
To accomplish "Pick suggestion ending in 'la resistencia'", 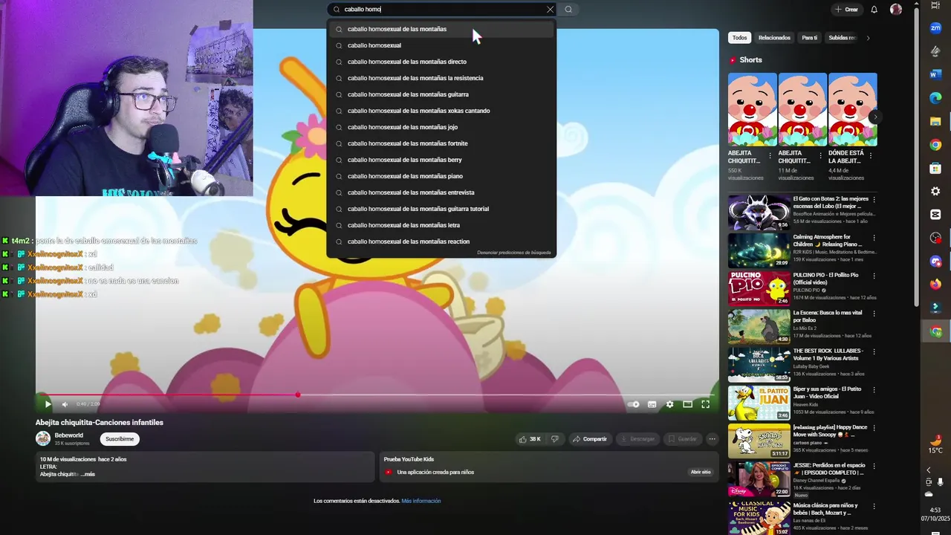I will click(x=441, y=78).
